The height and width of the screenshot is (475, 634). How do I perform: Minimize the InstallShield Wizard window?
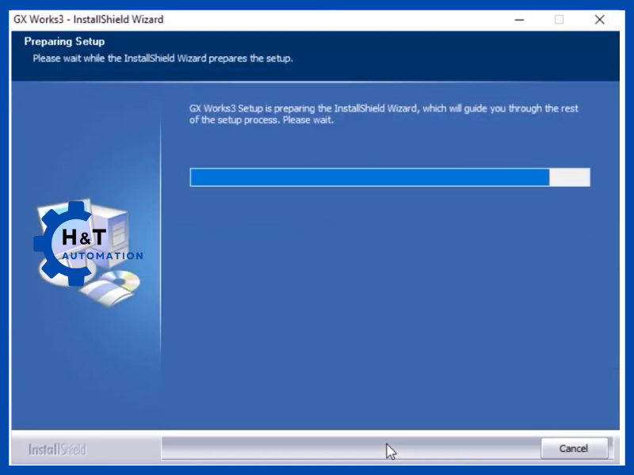[x=518, y=19]
